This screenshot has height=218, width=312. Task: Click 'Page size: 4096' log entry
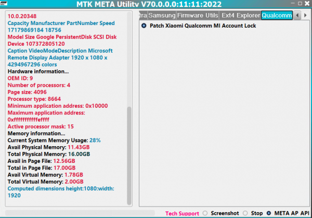(x=27, y=92)
